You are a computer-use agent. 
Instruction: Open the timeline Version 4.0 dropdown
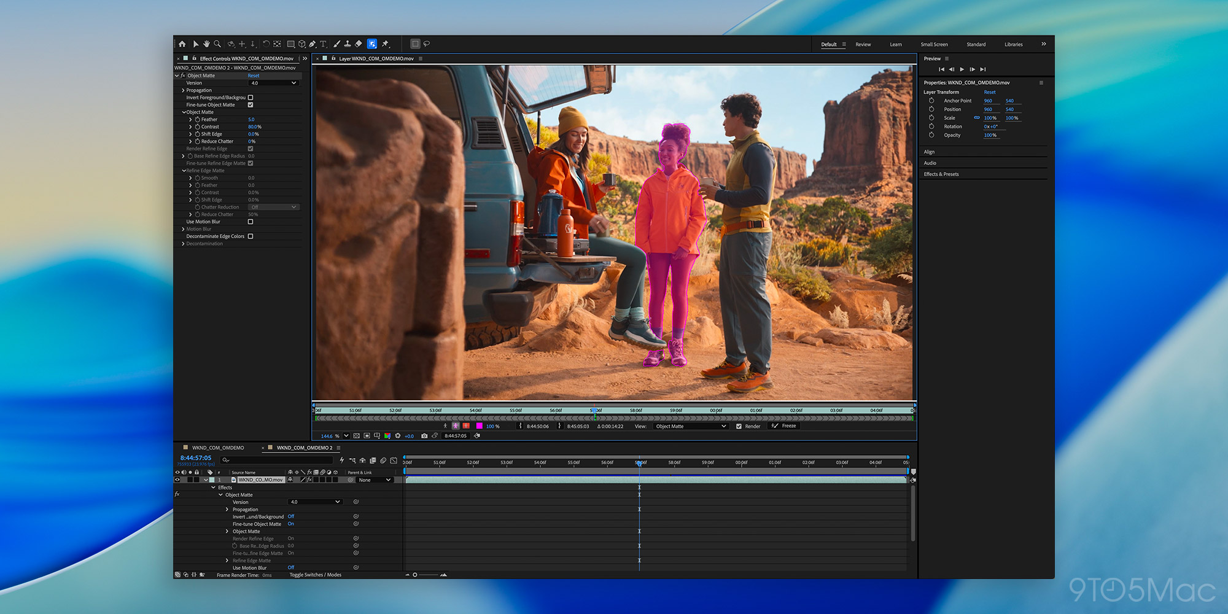tap(315, 502)
